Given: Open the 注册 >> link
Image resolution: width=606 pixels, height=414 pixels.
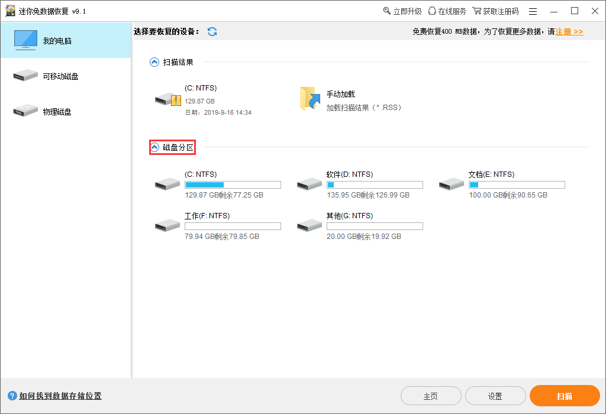Looking at the screenshot, I should 569,32.
